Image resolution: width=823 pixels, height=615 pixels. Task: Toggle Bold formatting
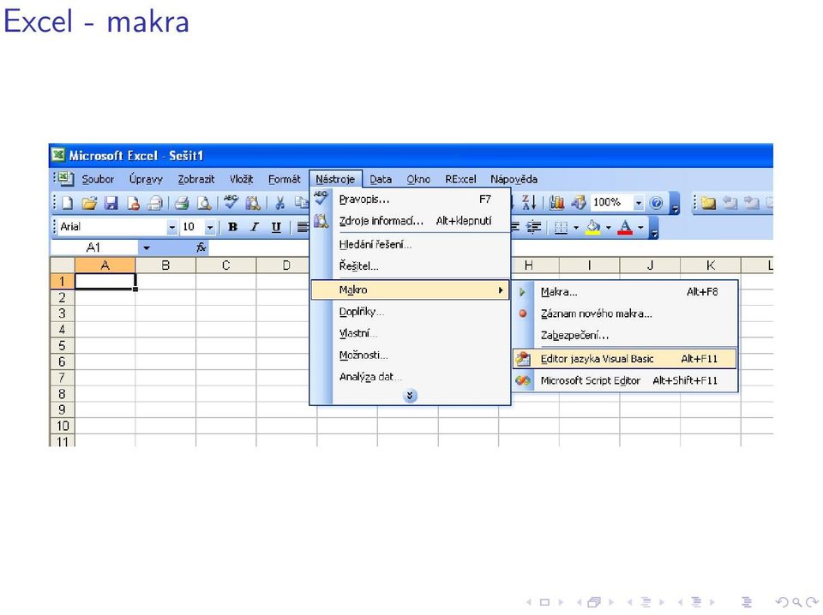232,227
